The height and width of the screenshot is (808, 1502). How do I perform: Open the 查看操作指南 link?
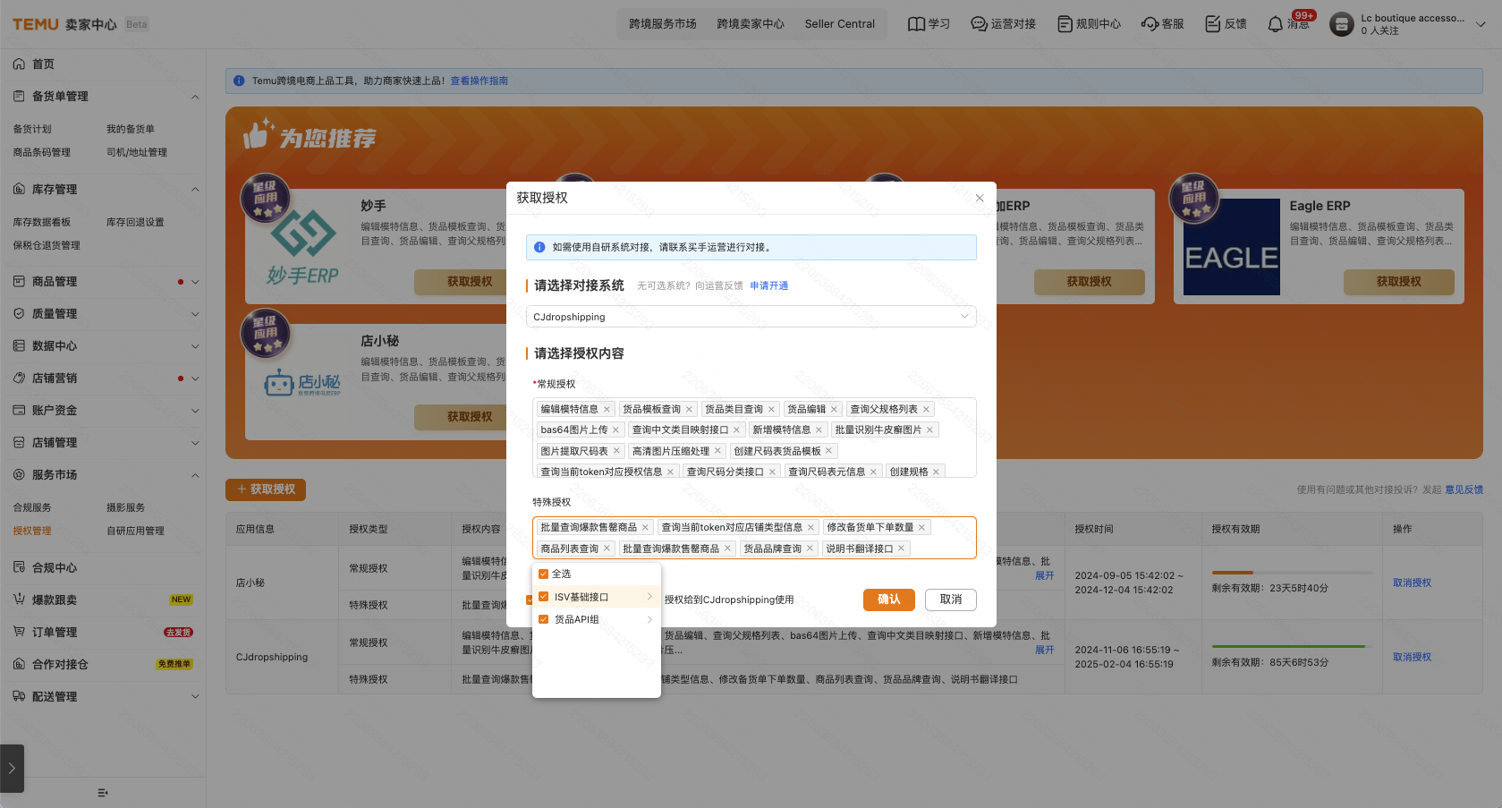pos(479,81)
